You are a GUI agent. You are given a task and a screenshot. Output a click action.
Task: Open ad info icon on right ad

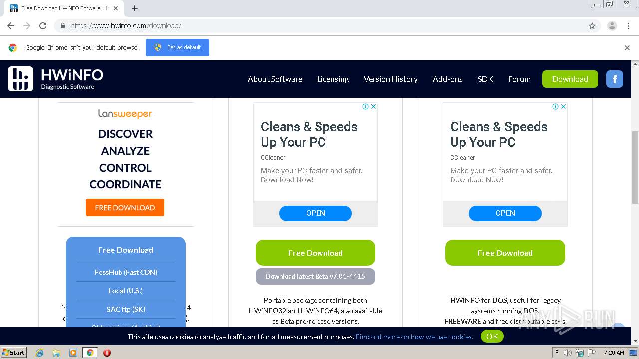point(555,106)
